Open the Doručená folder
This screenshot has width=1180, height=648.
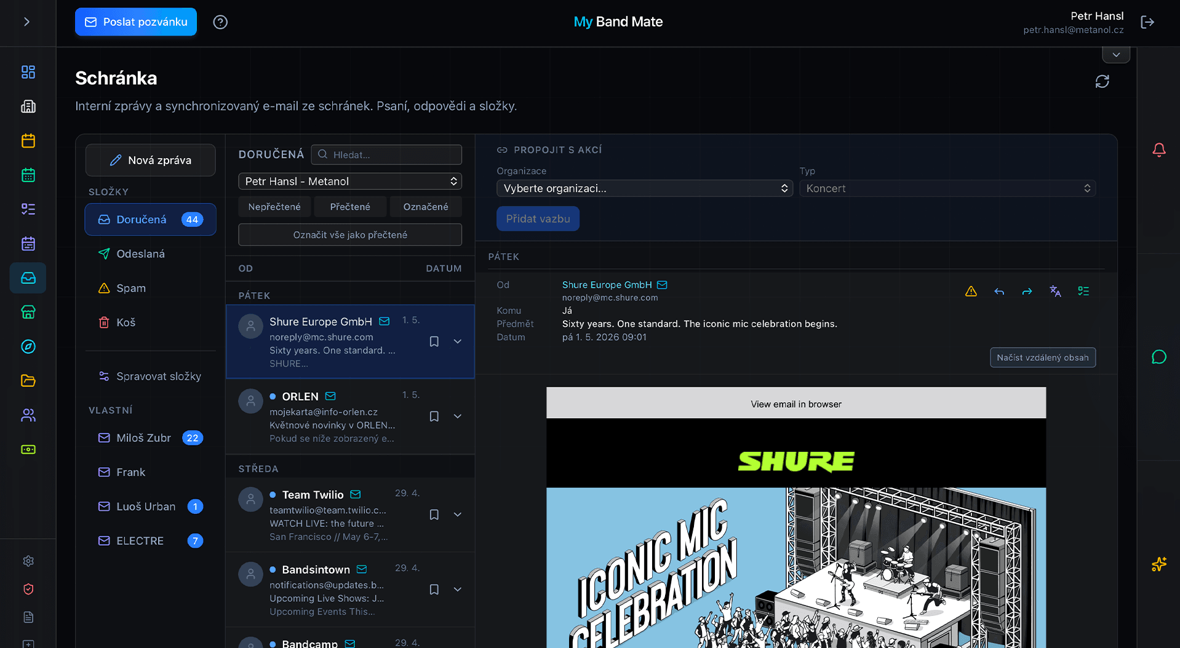point(151,219)
